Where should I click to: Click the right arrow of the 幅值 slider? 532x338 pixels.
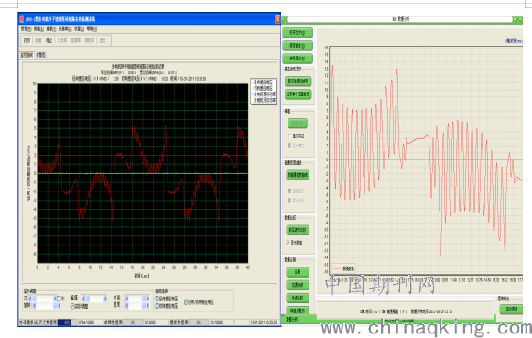pos(105,299)
